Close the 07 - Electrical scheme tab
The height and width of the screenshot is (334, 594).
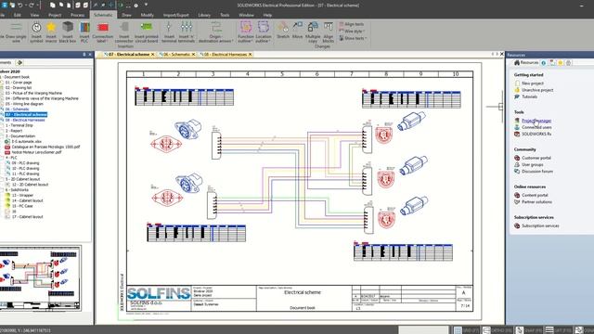(152, 55)
